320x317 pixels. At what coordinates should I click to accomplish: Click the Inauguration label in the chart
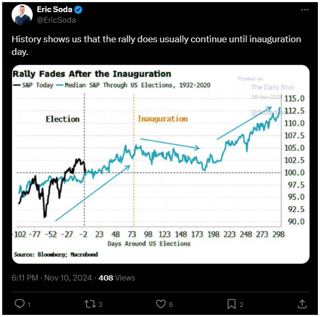point(163,119)
